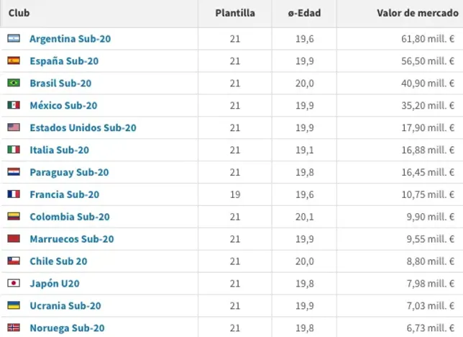Open the Argentina Sub-20 team link
Image resolution: width=463 pixels, height=337 pixels.
(x=70, y=39)
